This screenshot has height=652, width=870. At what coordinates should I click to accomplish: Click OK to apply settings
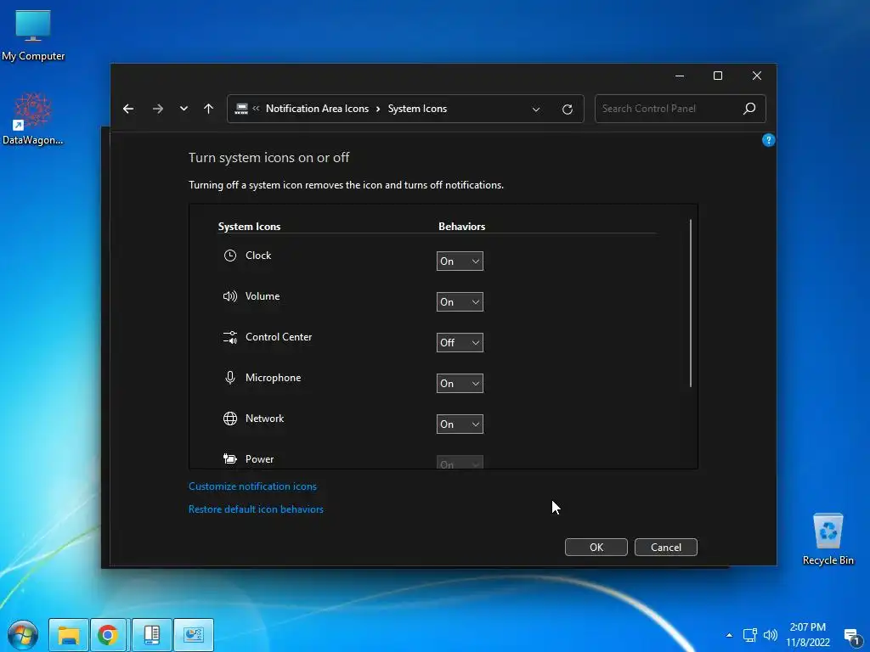point(596,548)
